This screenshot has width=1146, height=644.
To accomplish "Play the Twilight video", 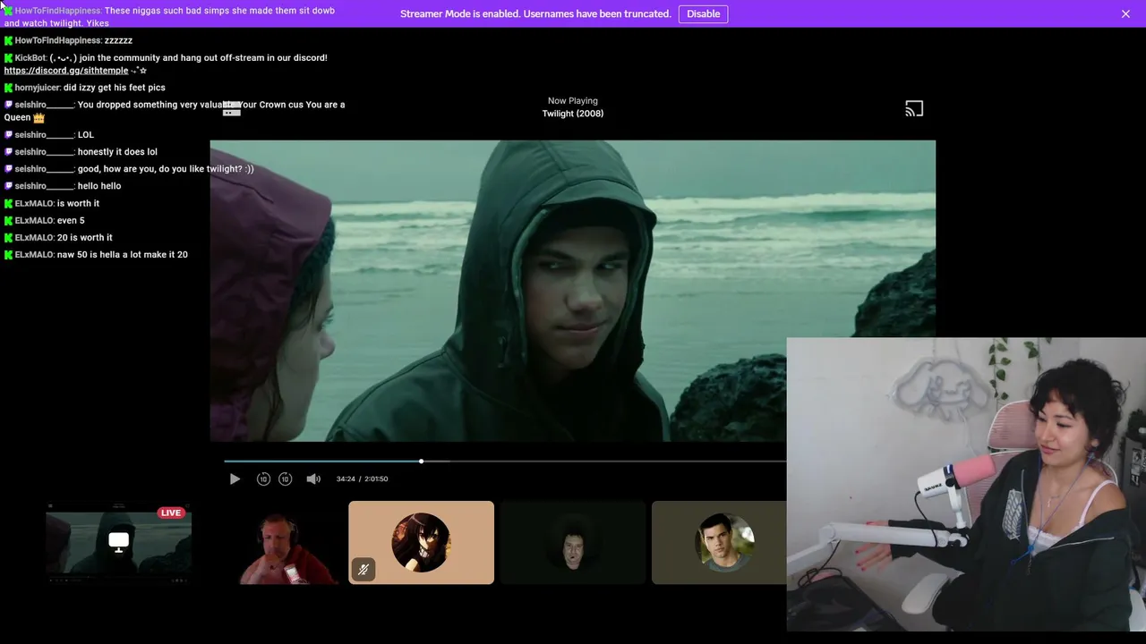I will (235, 479).
